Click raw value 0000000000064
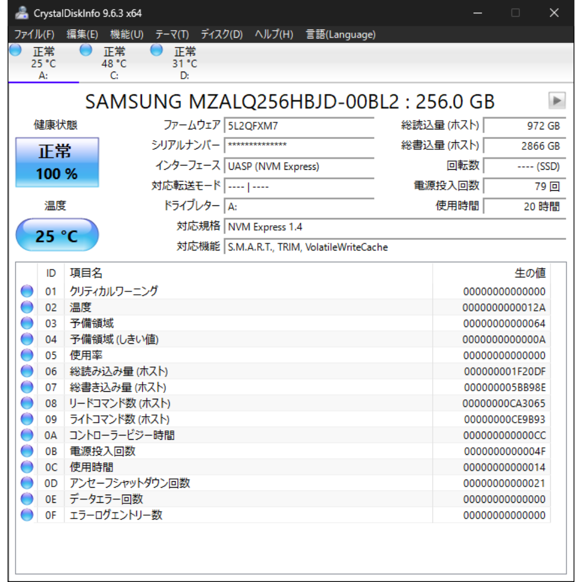The width and height of the screenshot is (582, 582). [504, 323]
